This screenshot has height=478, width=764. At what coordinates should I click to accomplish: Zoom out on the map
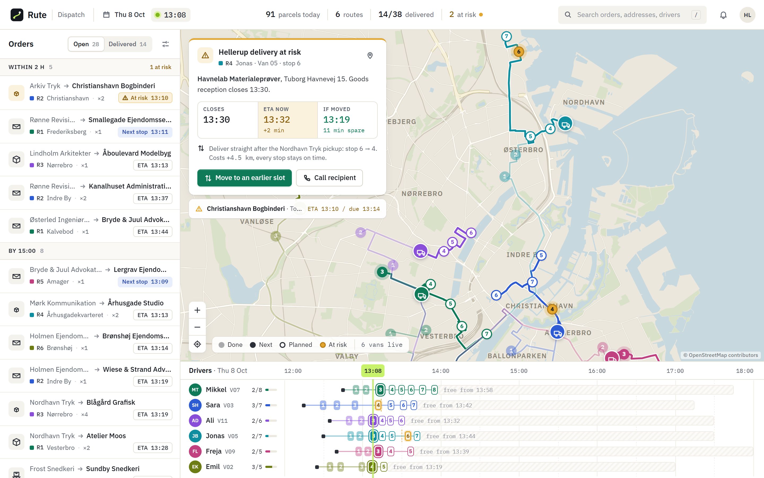point(197,327)
